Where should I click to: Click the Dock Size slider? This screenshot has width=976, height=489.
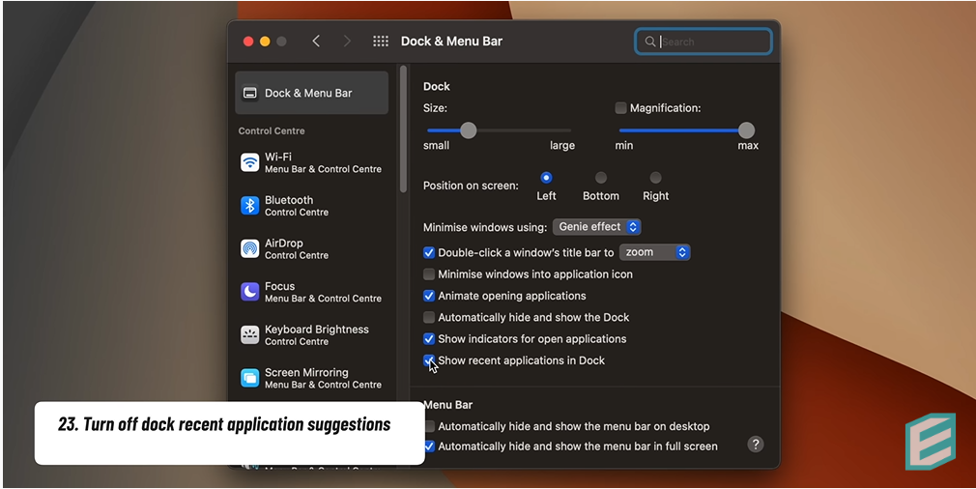coord(500,130)
